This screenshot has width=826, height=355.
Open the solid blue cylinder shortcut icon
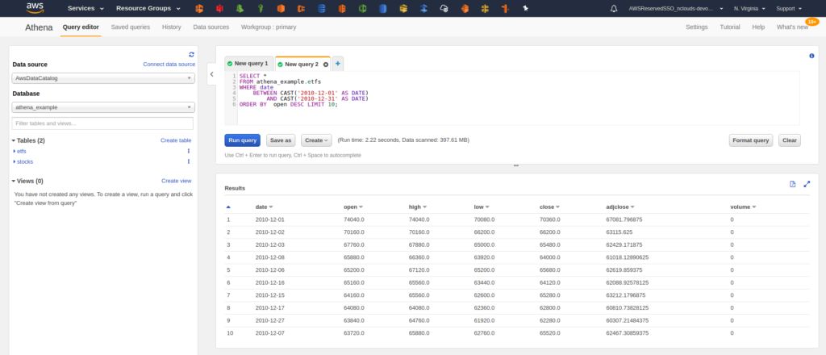pos(383,8)
